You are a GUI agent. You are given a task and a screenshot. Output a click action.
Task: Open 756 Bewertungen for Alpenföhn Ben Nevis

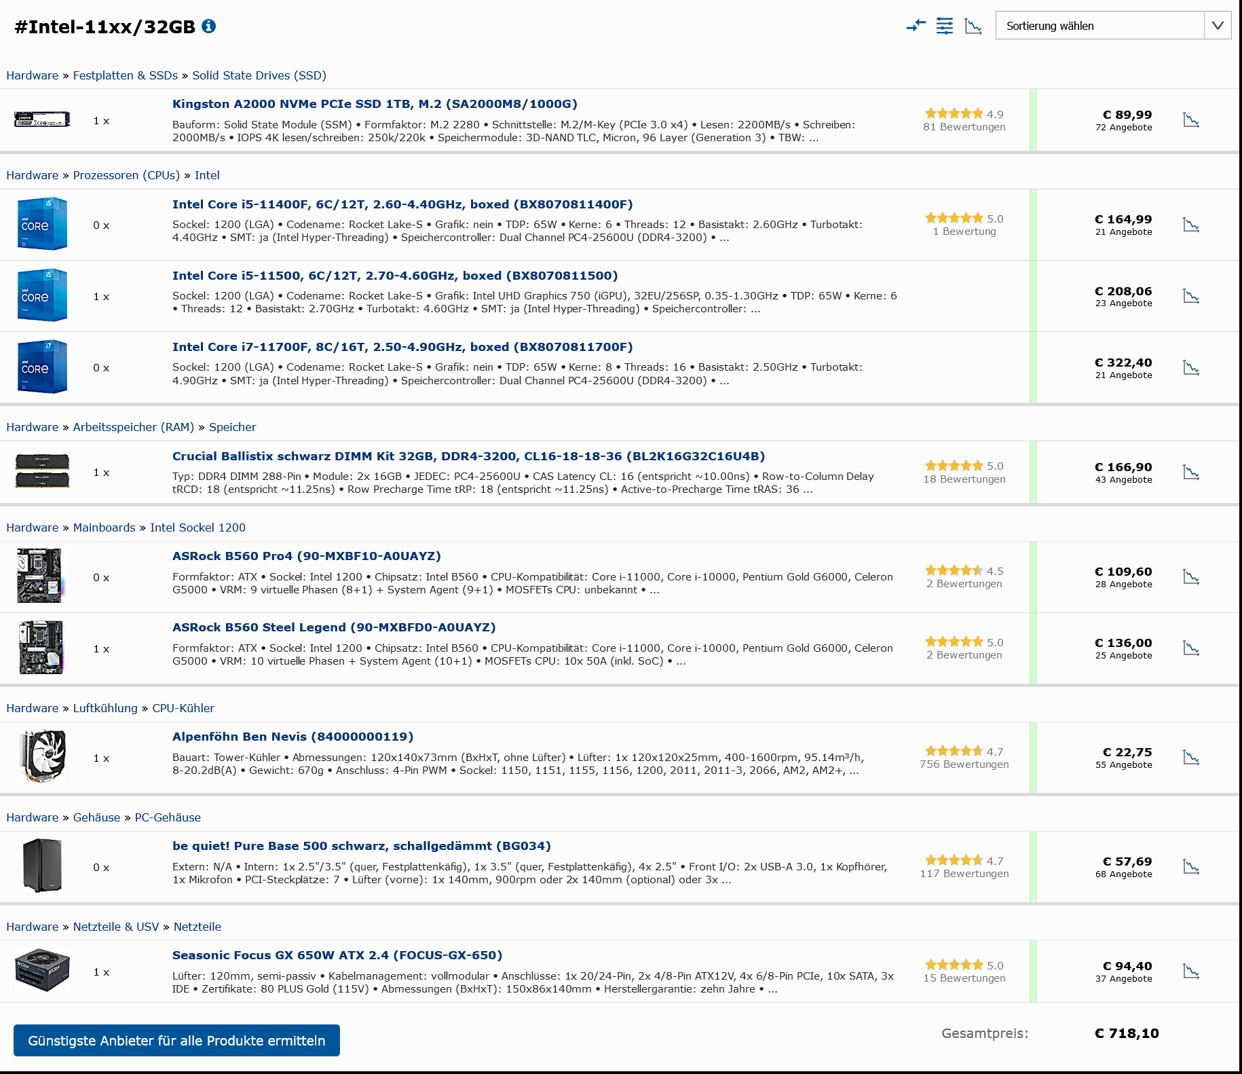tap(964, 764)
